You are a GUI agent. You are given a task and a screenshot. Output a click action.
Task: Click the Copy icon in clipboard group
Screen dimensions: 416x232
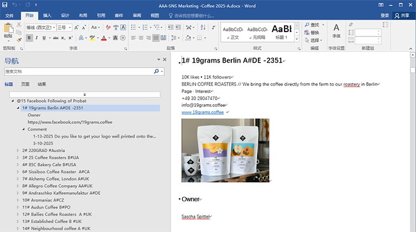point(19,32)
